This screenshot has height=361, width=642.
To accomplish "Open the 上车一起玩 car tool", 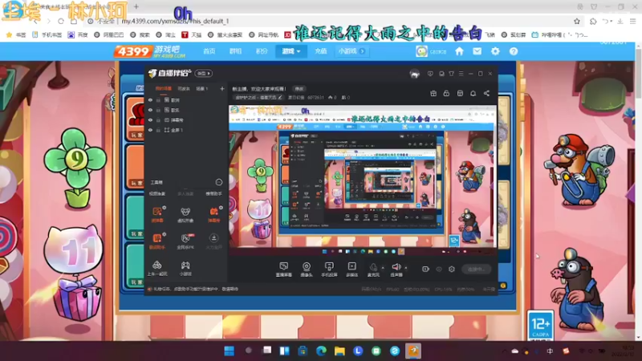I will point(157,268).
